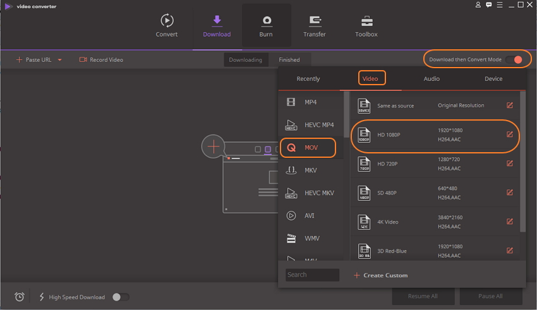Image resolution: width=537 pixels, height=310 pixels.
Task: Edit the HD 1080P preset
Action: click(510, 134)
